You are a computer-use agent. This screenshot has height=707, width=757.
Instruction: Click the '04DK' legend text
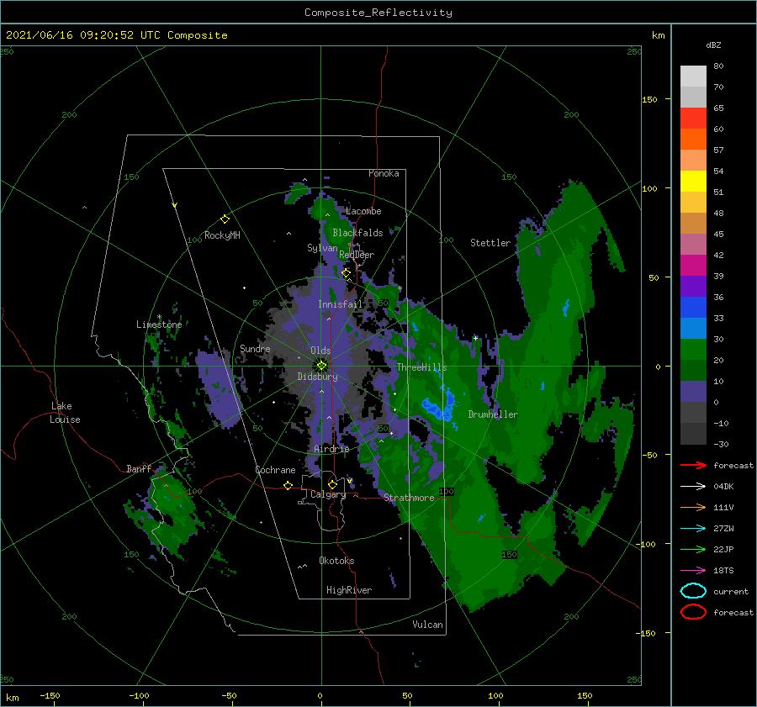pyautogui.click(x=723, y=486)
